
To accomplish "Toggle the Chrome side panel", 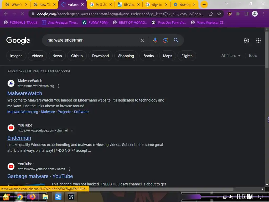I will (x=246, y=14).
